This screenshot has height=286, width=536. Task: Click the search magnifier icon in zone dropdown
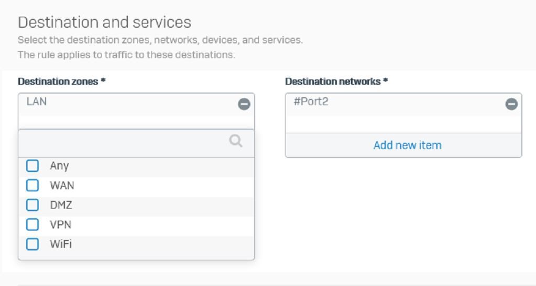point(236,141)
